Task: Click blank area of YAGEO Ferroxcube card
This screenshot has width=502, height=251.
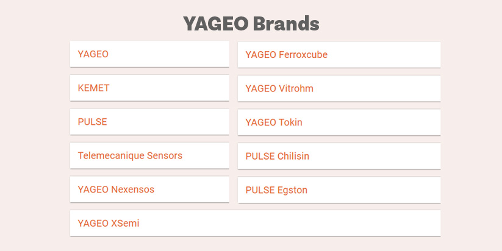Action: (390, 55)
